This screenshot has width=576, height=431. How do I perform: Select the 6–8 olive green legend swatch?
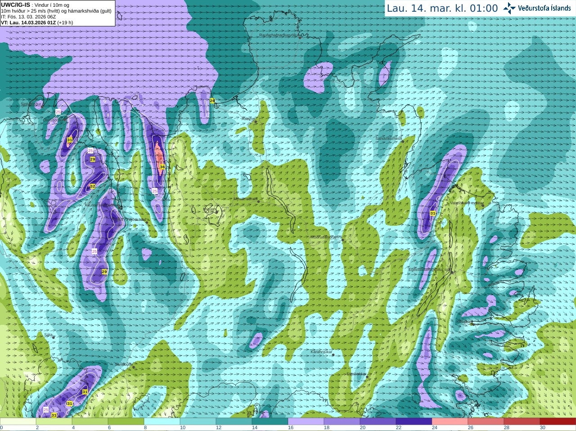pyautogui.click(x=126, y=422)
